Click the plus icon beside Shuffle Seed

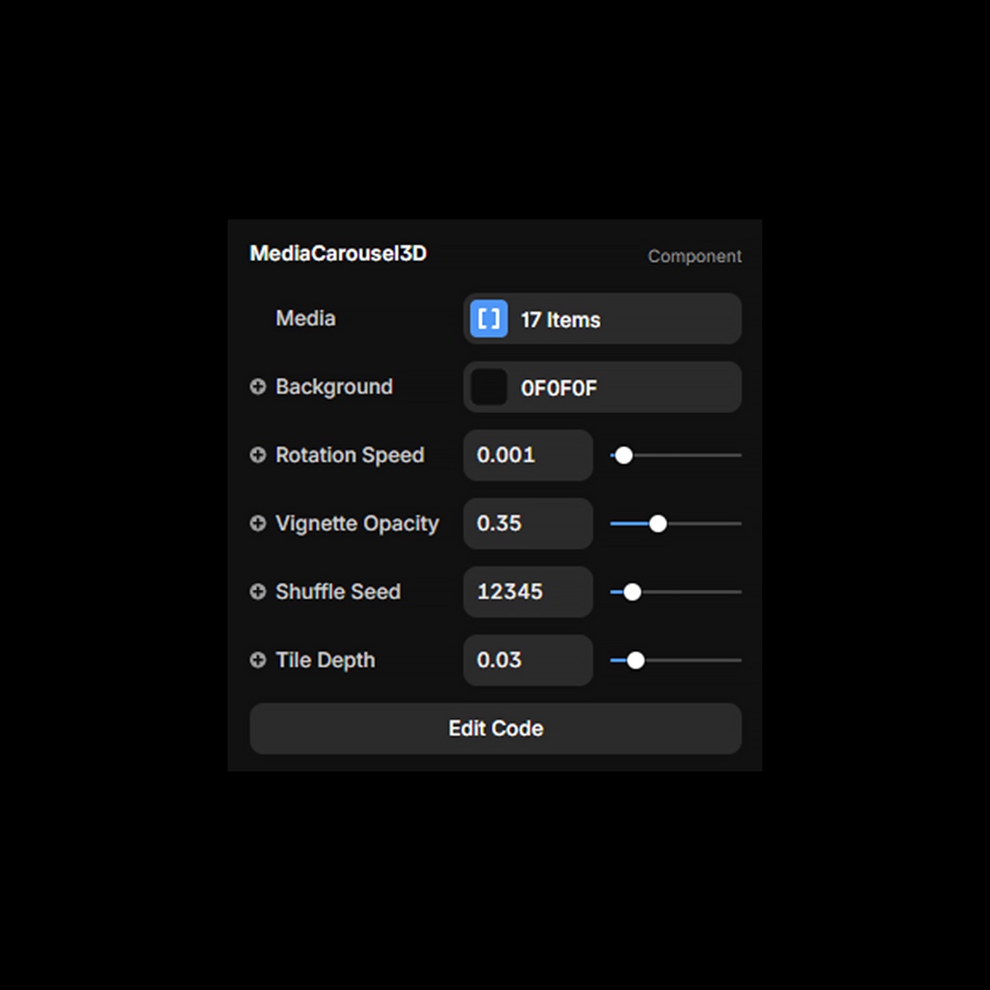coord(257,592)
